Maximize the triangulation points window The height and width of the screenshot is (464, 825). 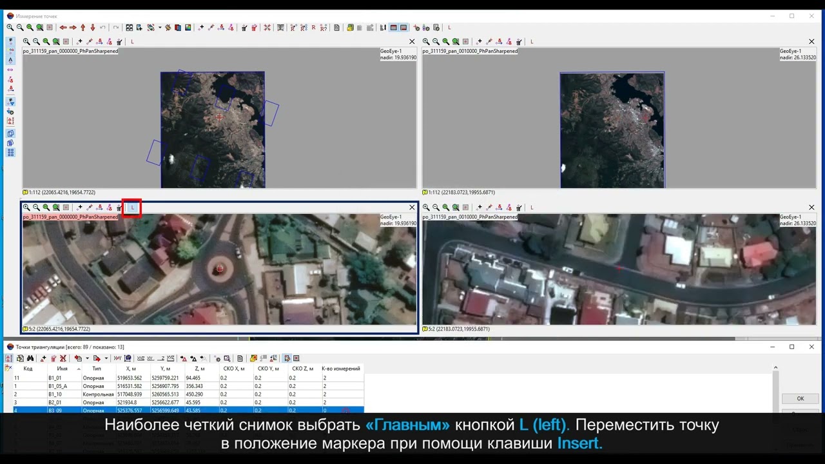[x=792, y=347]
